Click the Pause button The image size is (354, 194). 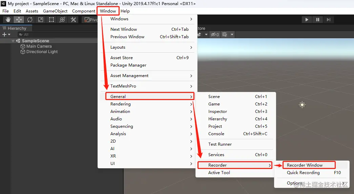click(317, 20)
